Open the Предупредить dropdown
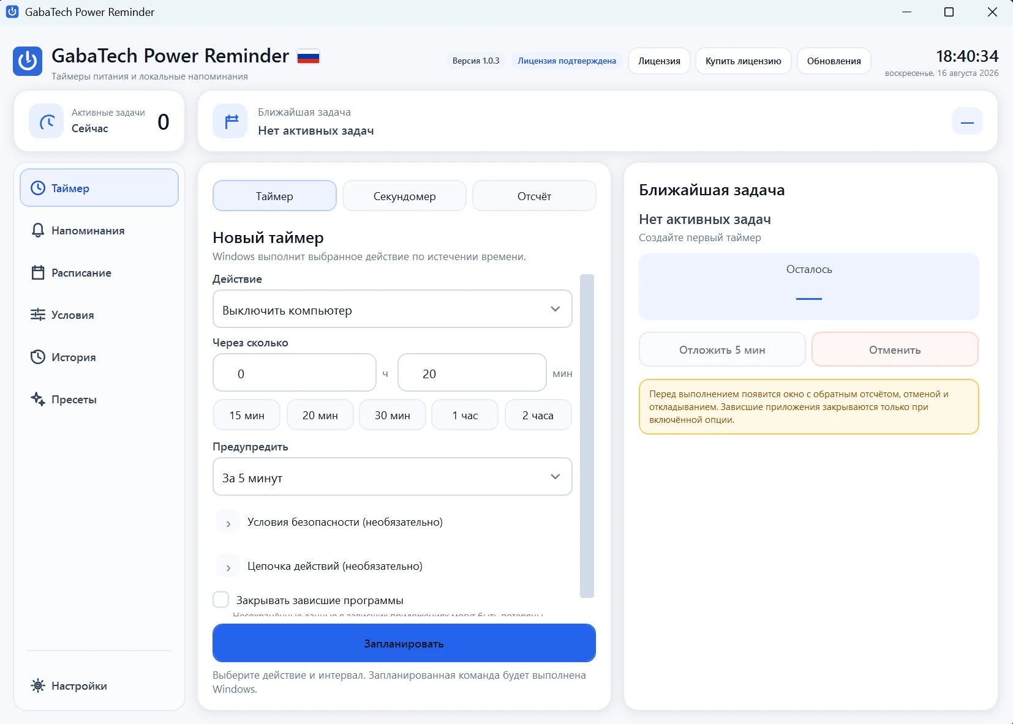 [392, 477]
